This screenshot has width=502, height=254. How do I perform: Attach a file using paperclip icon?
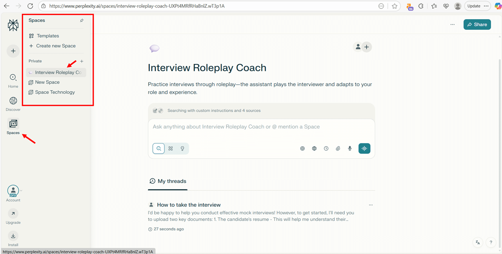coord(338,149)
